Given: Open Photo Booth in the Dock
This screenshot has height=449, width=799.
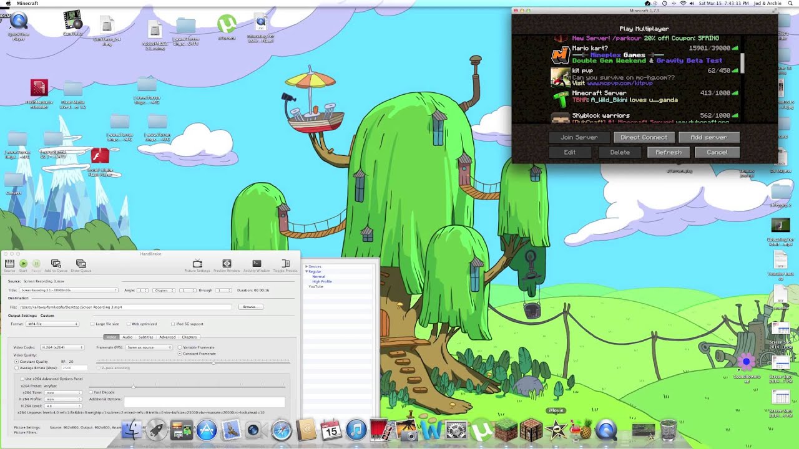Looking at the screenshot, I should pyautogui.click(x=380, y=430).
